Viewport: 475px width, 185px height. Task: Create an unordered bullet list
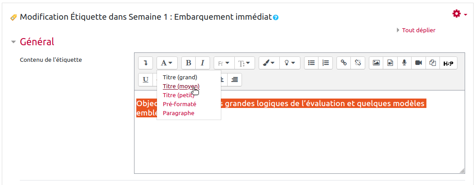(311, 63)
